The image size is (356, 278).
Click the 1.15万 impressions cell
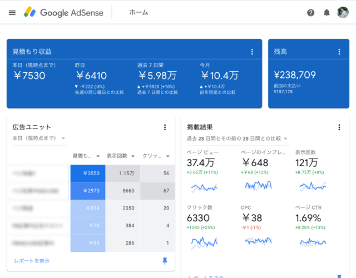[x=123, y=173]
